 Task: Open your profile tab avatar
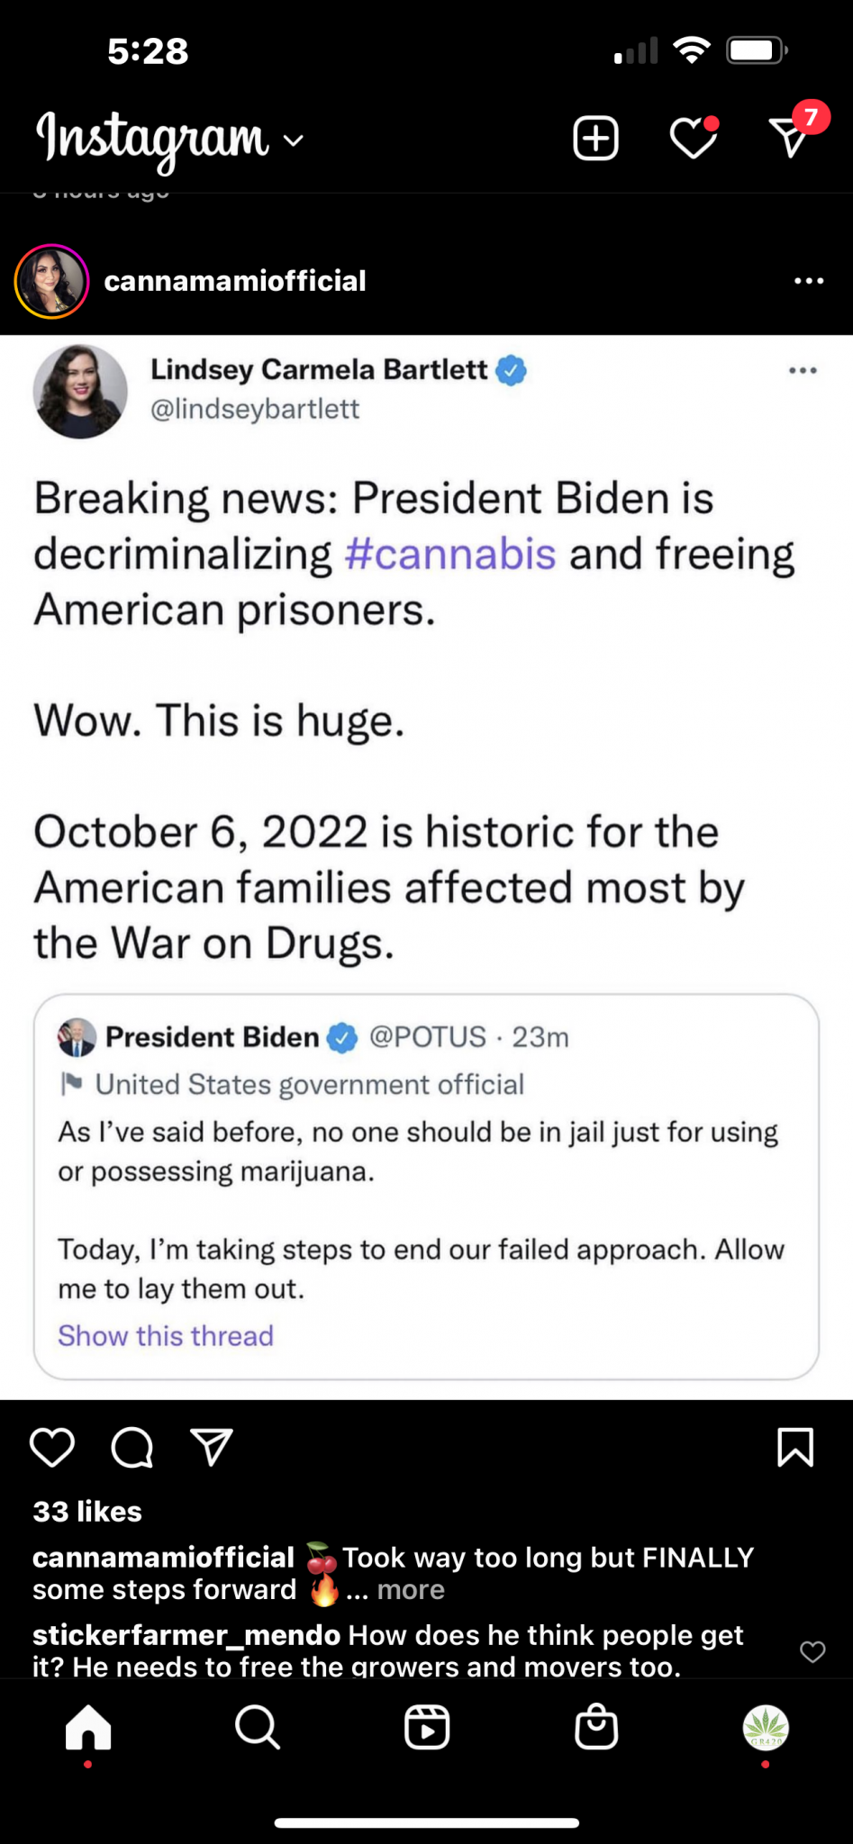click(766, 1727)
